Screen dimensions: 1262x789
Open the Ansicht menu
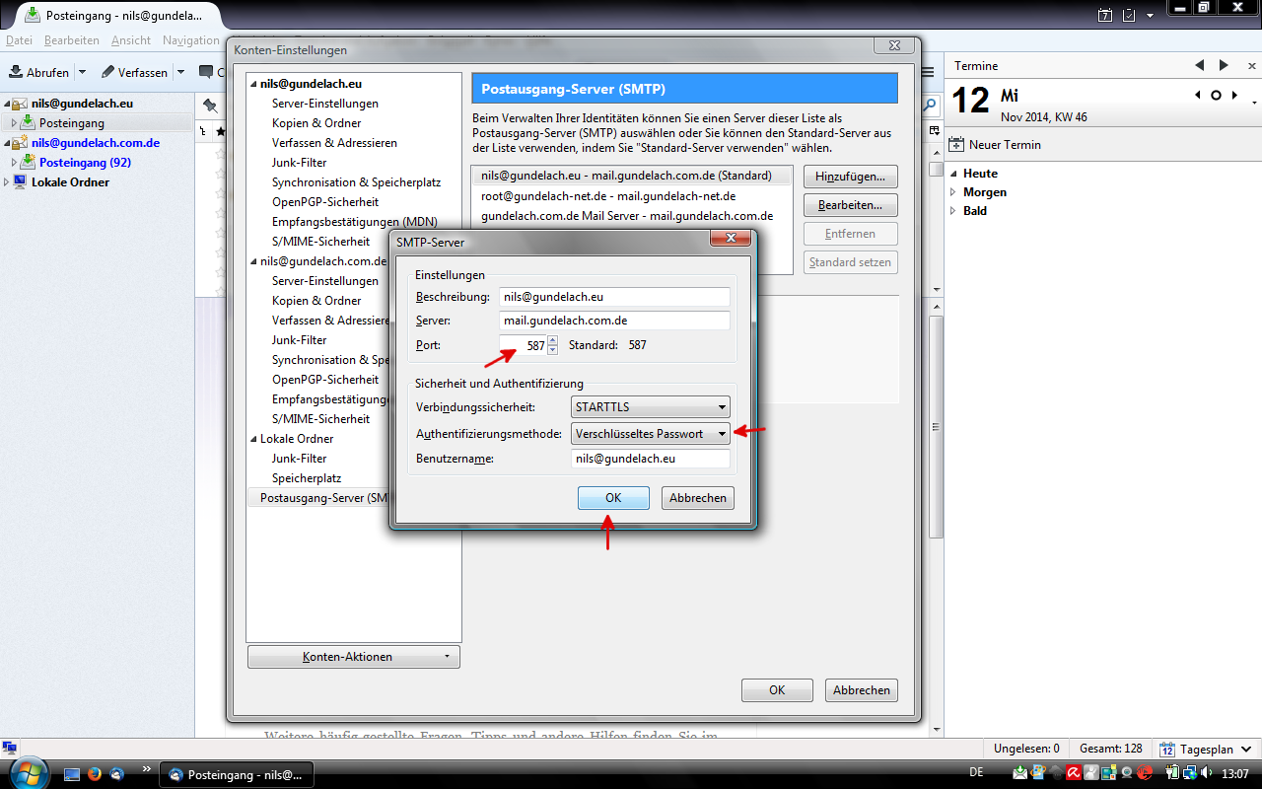[131, 40]
